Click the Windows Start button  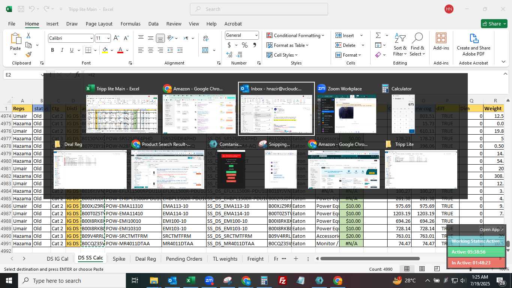9,280
